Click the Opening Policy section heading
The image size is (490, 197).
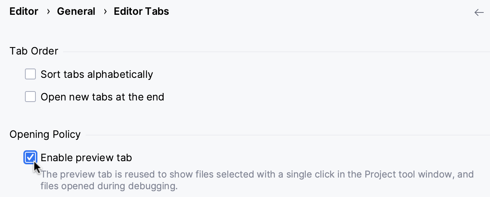point(45,134)
